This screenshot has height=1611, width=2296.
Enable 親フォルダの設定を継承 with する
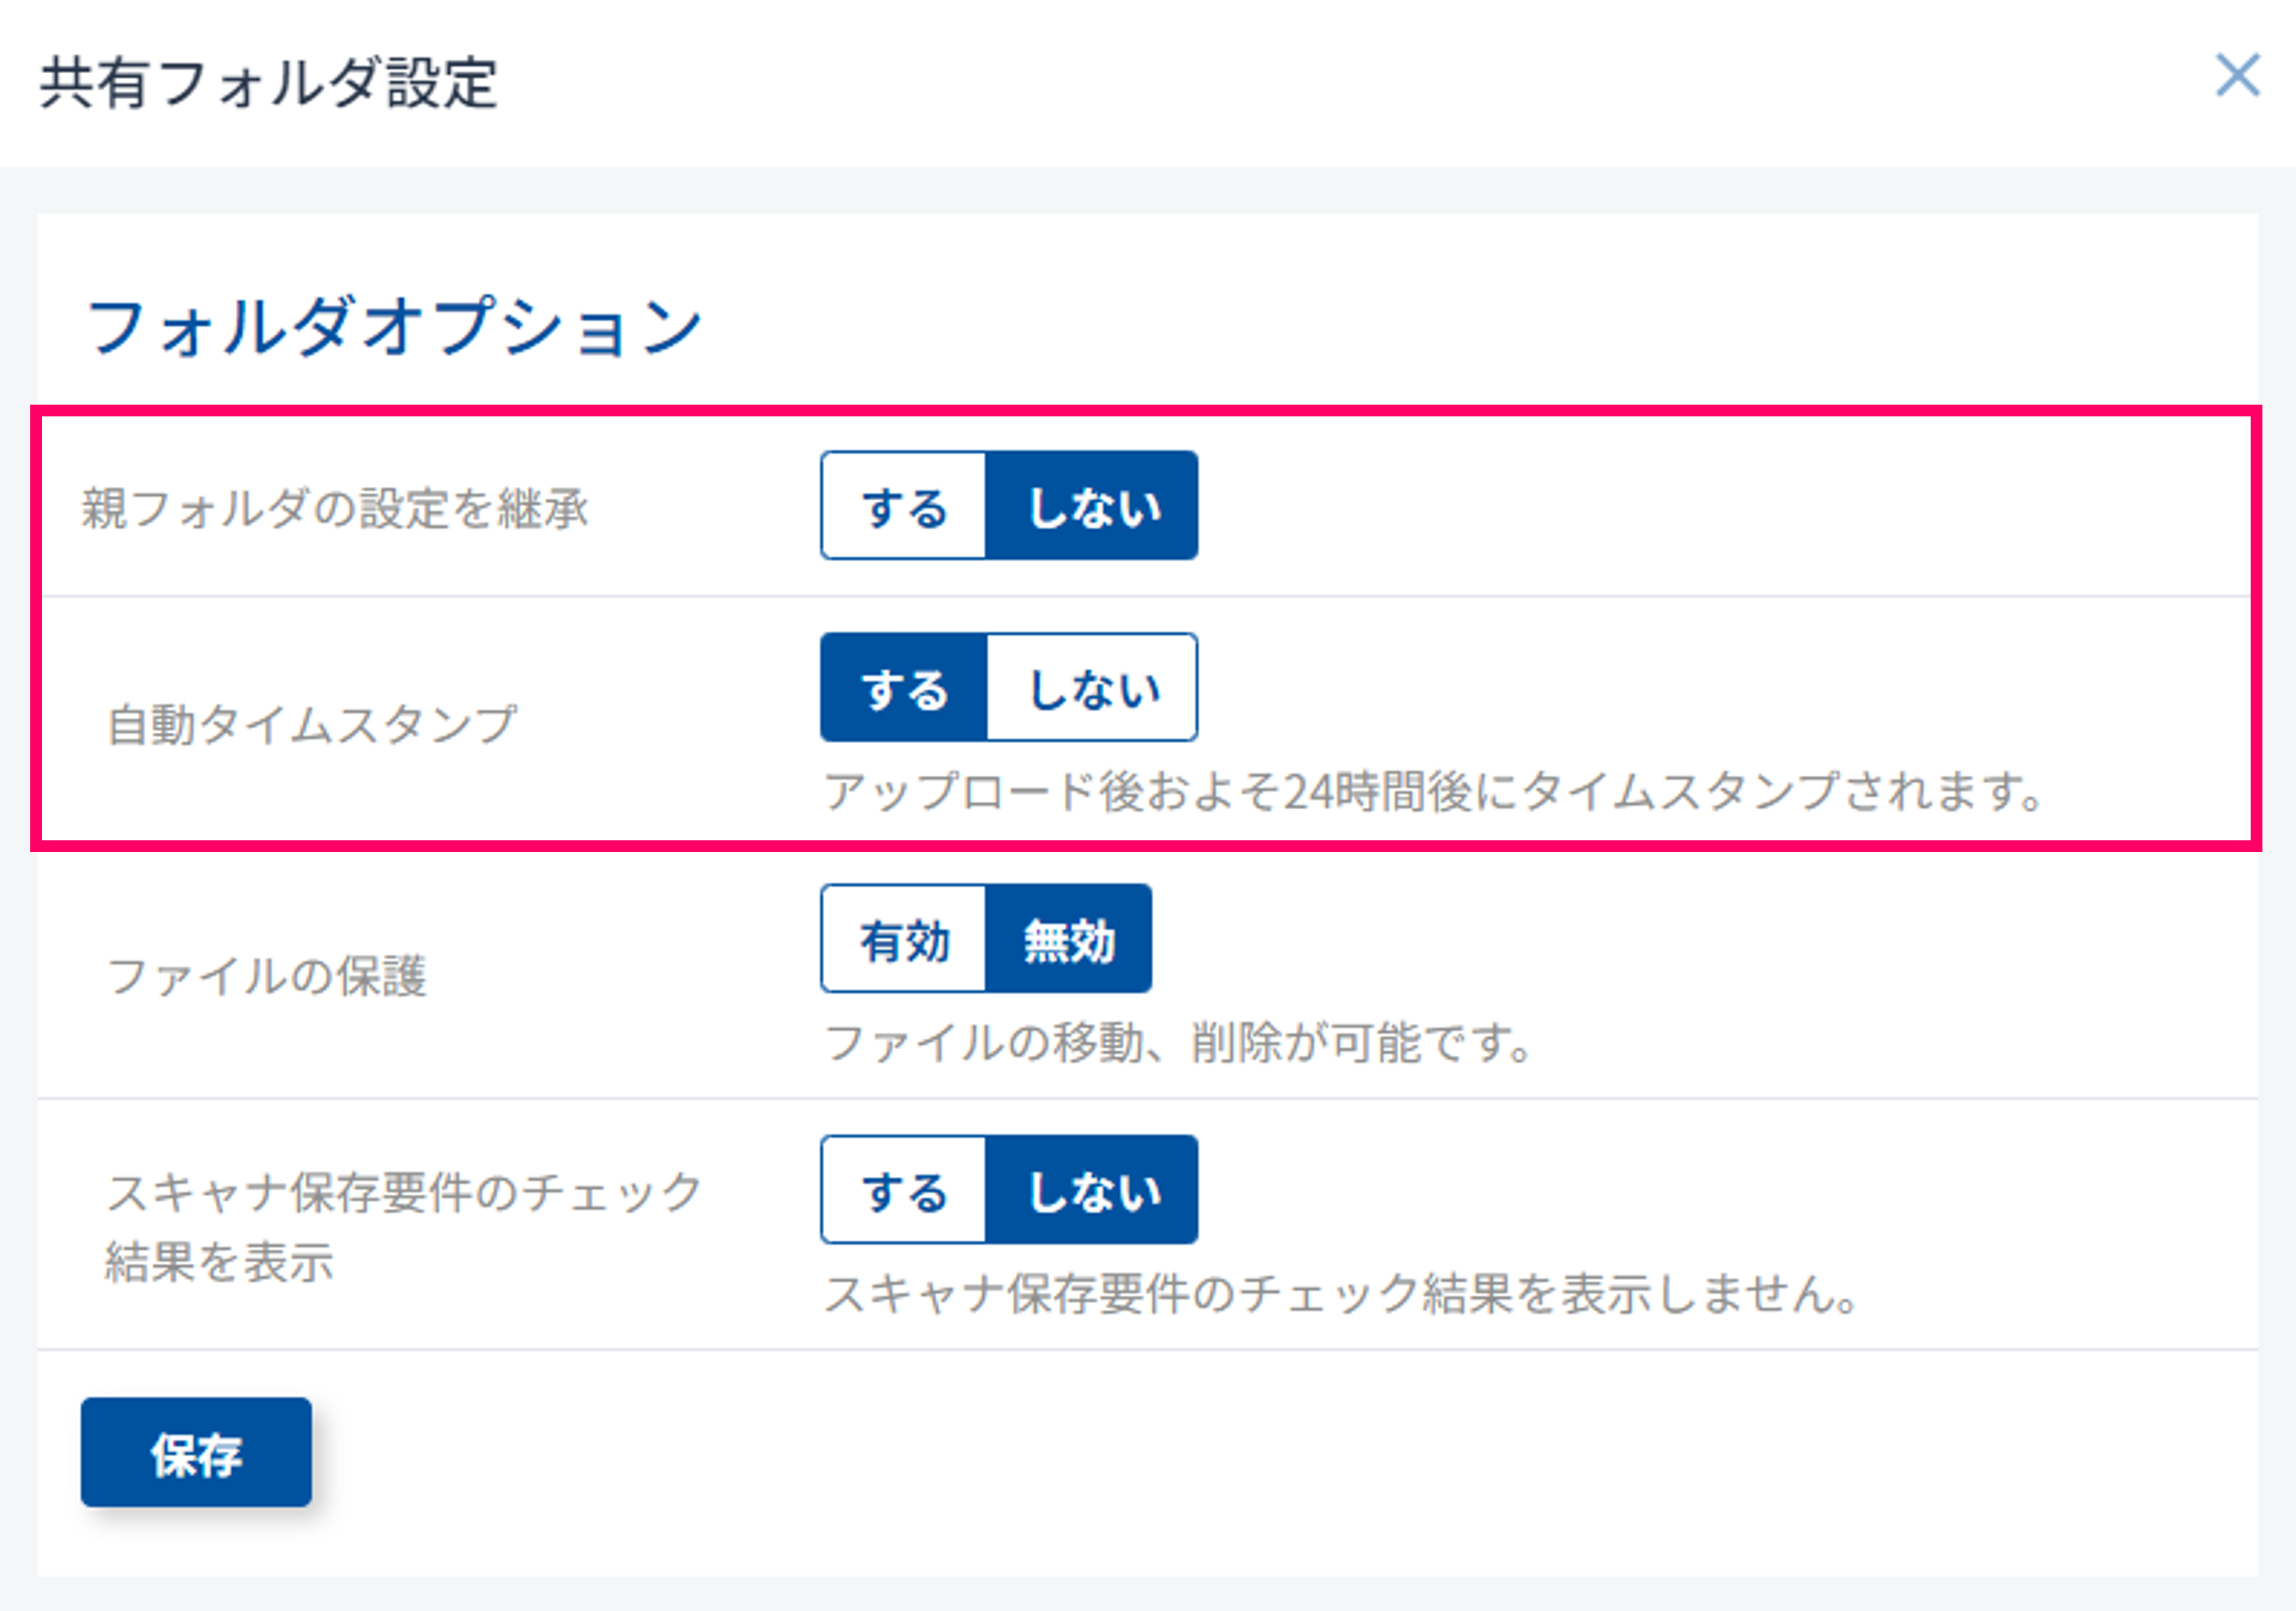point(904,507)
